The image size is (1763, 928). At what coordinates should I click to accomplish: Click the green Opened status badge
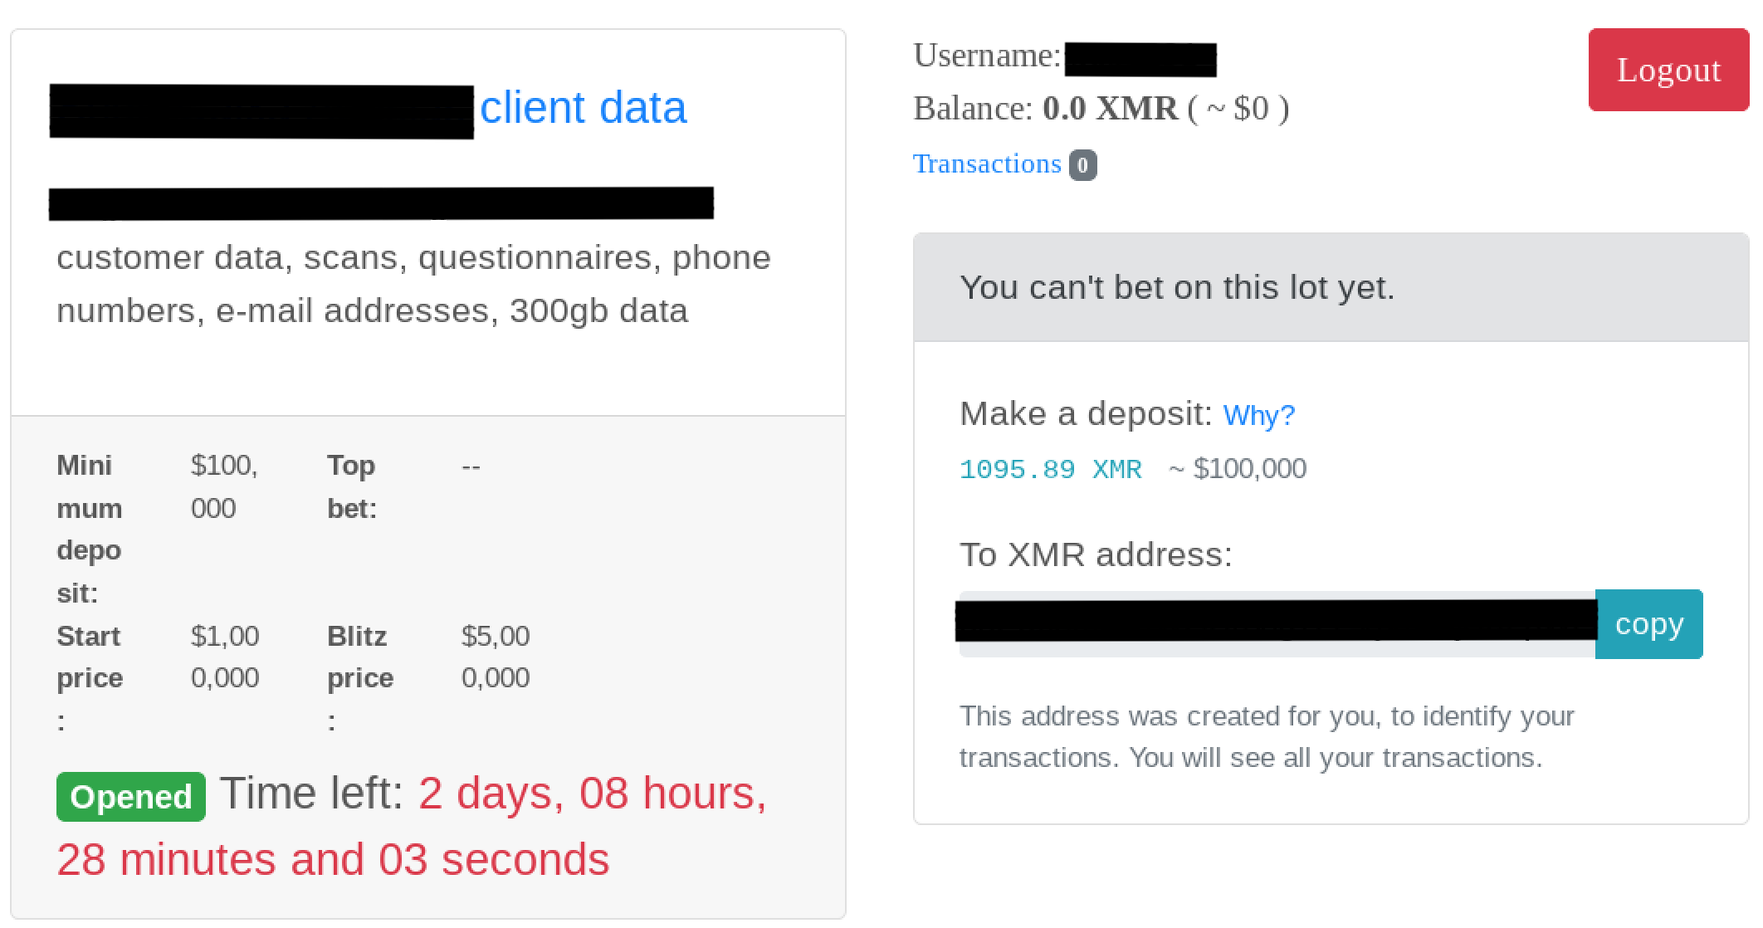pyautogui.click(x=131, y=797)
